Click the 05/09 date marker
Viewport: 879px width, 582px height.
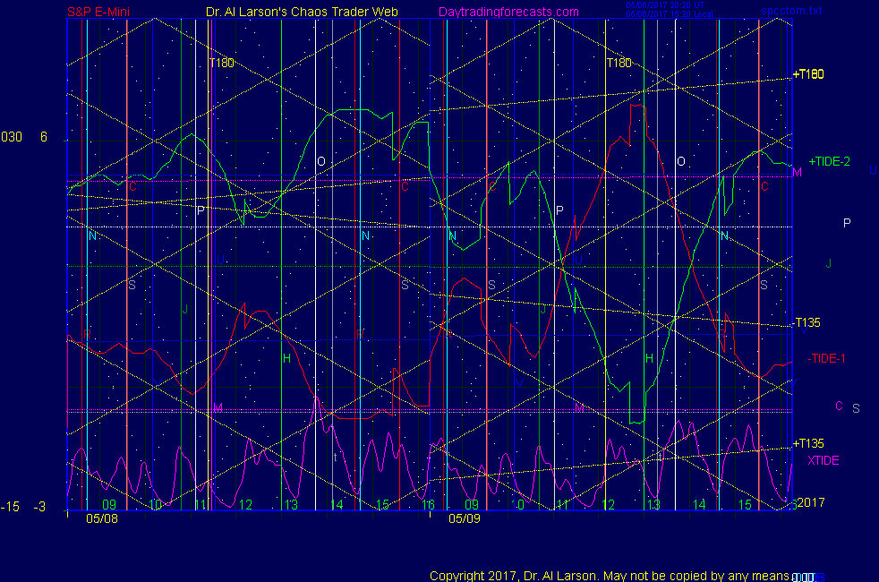pos(465,518)
